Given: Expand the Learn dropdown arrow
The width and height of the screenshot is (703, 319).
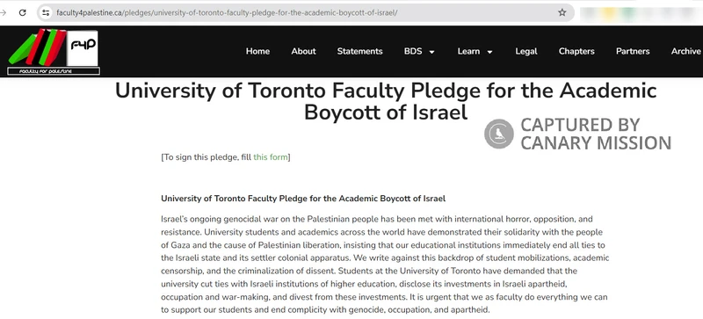Looking at the screenshot, I should click(x=489, y=52).
